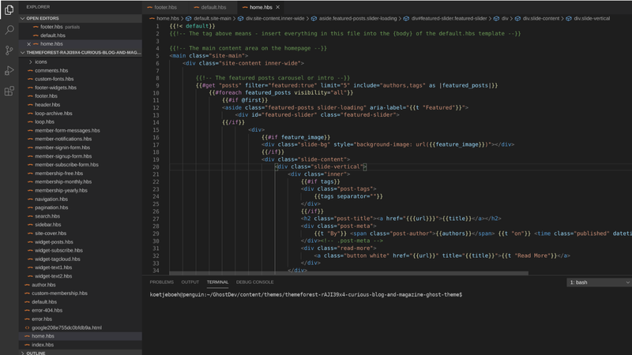Open the Explorer view in activity bar
Viewport: 632px width, 355px height.
[9, 10]
